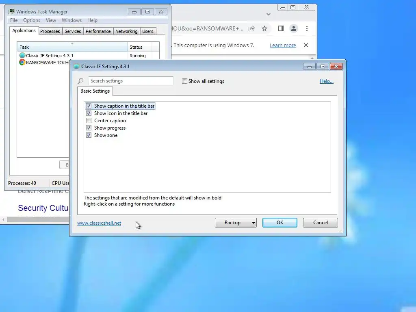Open Task Manager Options menu
The height and width of the screenshot is (312, 416).
coord(32,20)
